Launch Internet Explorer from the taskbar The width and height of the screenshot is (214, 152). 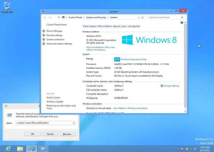9,148
